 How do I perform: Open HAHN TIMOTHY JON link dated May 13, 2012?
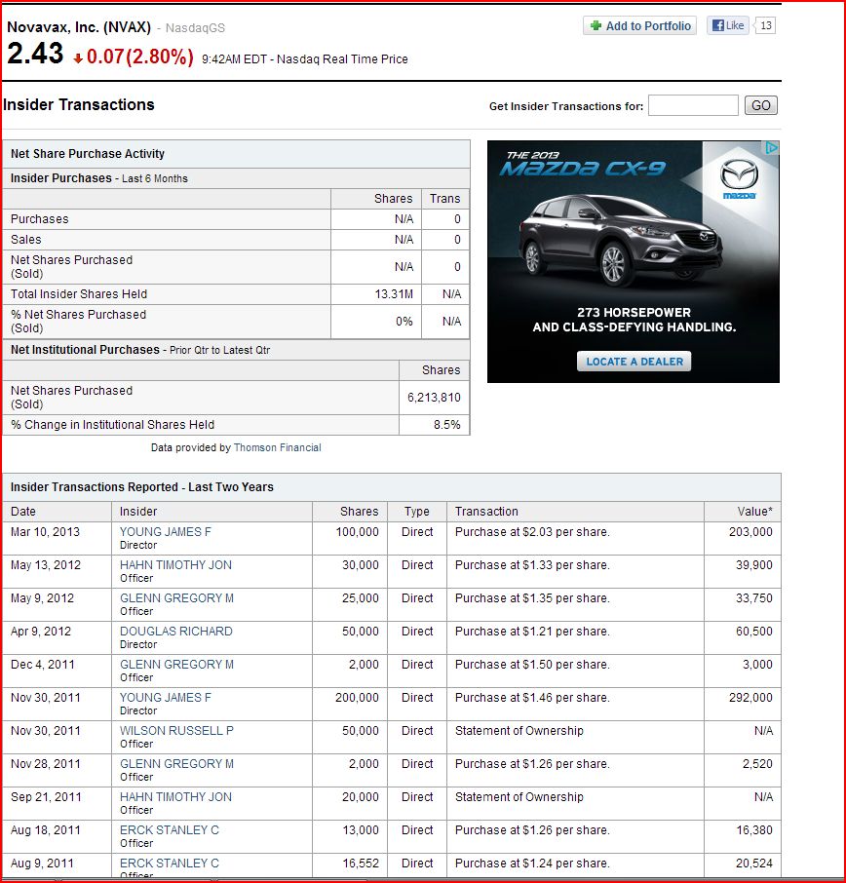pyautogui.click(x=175, y=565)
